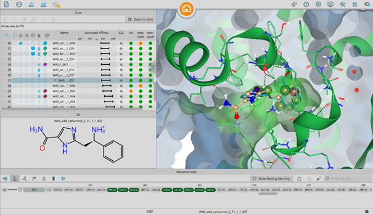Click the orange dashboard gauge icon

tap(186, 9)
